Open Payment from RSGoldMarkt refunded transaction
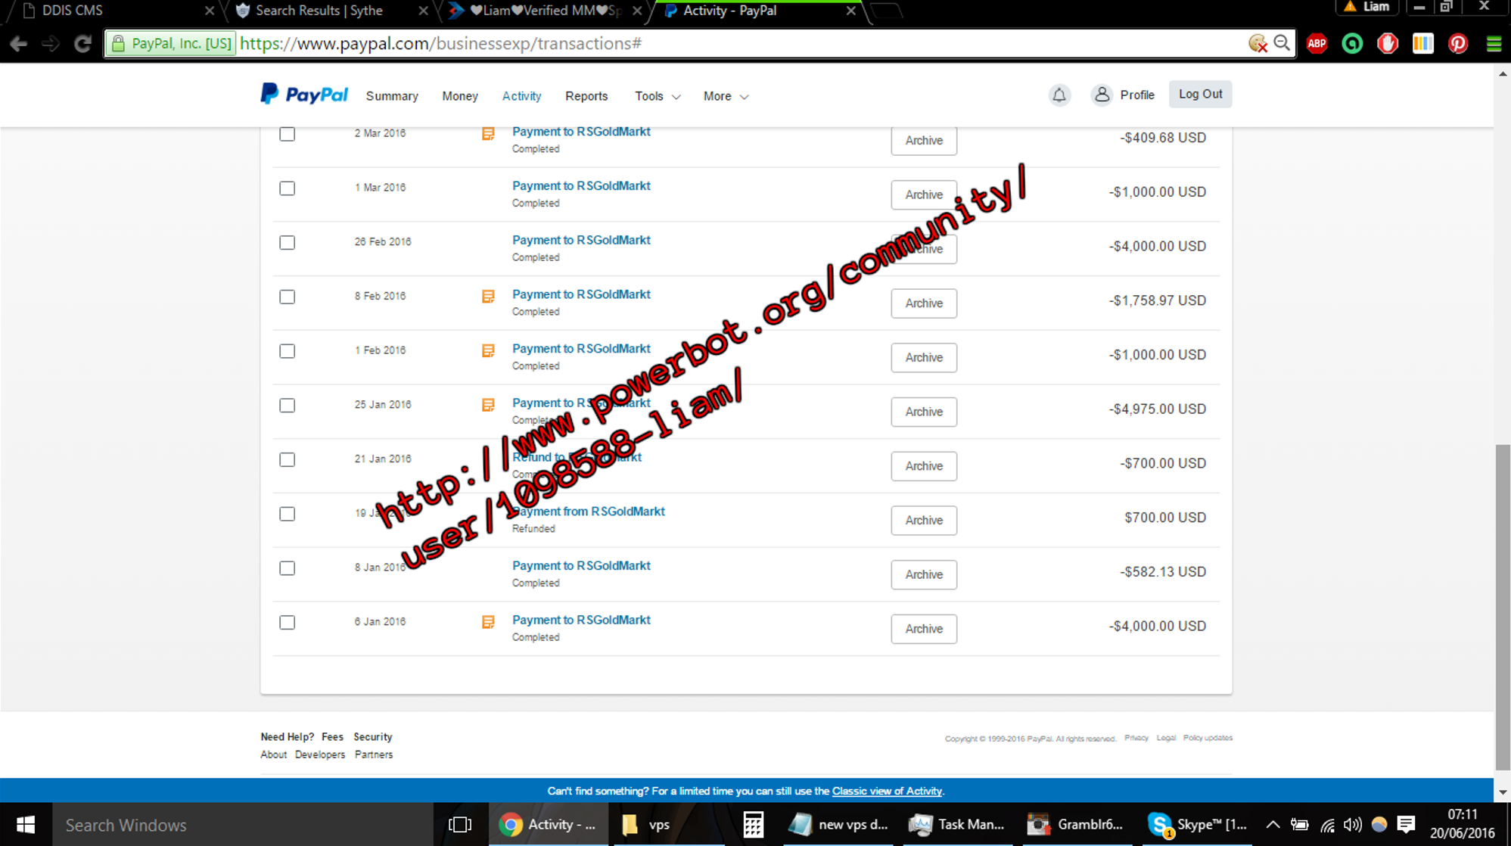The image size is (1511, 846). [x=588, y=512]
